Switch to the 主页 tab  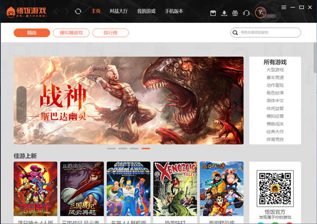coord(96,11)
